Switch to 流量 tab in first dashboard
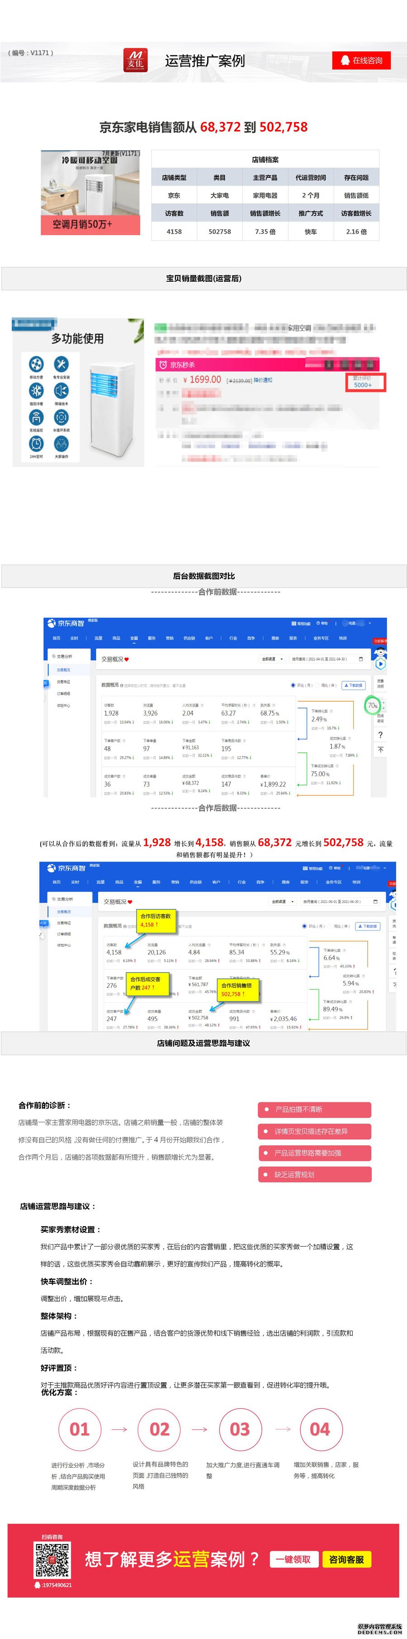The image size is (407, 1639). coord(98,638)
